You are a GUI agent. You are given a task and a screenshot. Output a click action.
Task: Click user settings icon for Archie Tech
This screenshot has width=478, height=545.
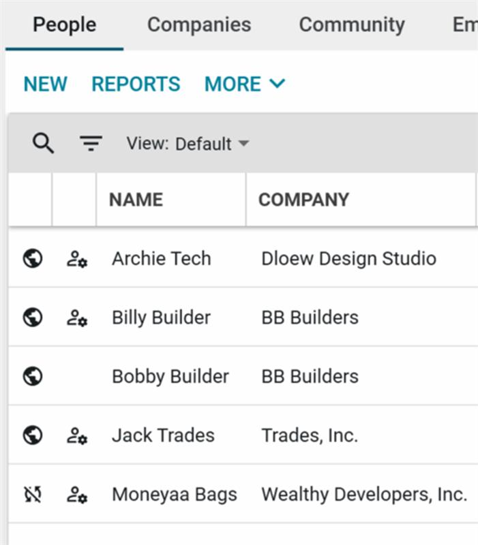pos(76,259)
